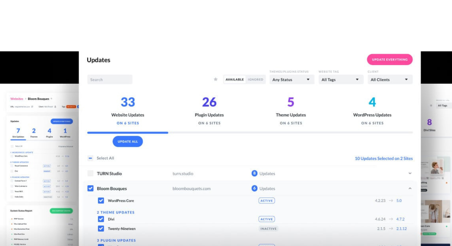Click the version arrow in the Divi row
This screenshot has height=246, width=452.
pos(391,219)
